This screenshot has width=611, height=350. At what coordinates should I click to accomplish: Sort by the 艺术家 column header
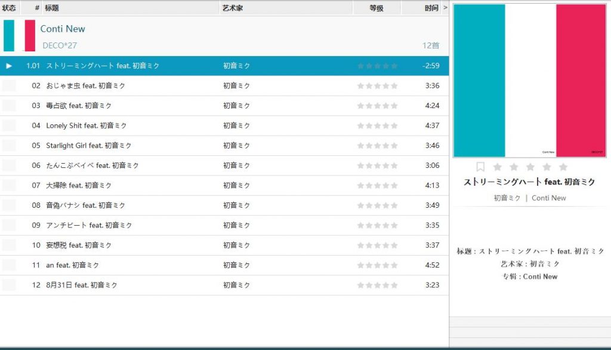pos(233,8)
